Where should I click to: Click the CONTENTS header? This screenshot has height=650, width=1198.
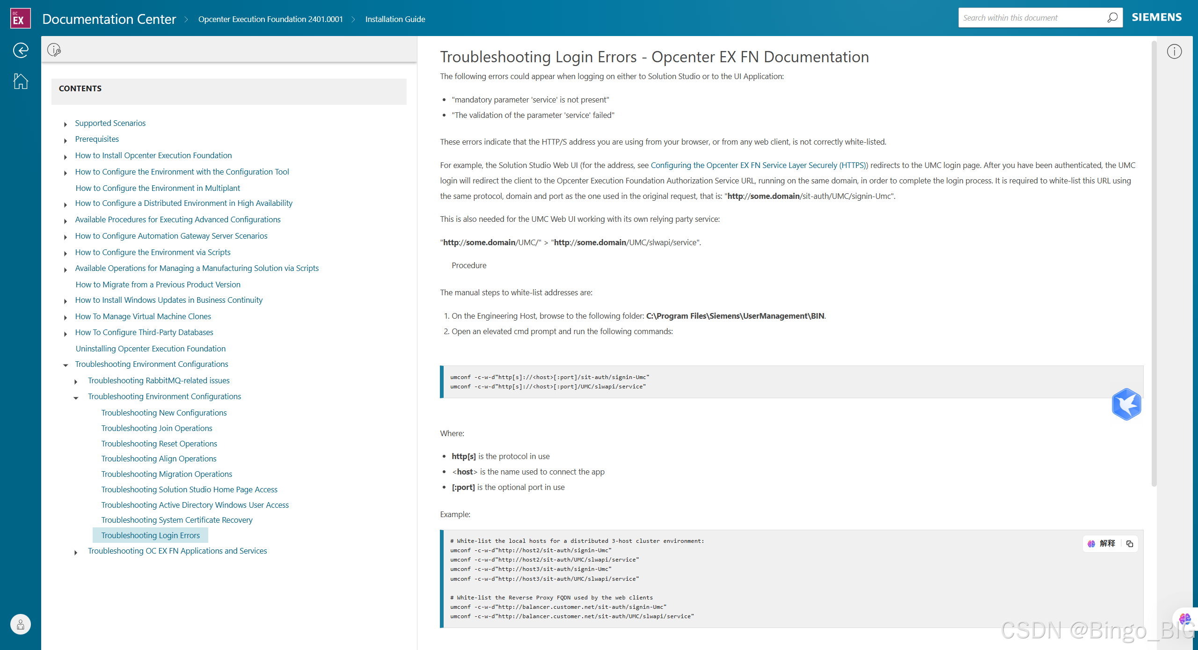pyautogui.click(x=80, y=88)
